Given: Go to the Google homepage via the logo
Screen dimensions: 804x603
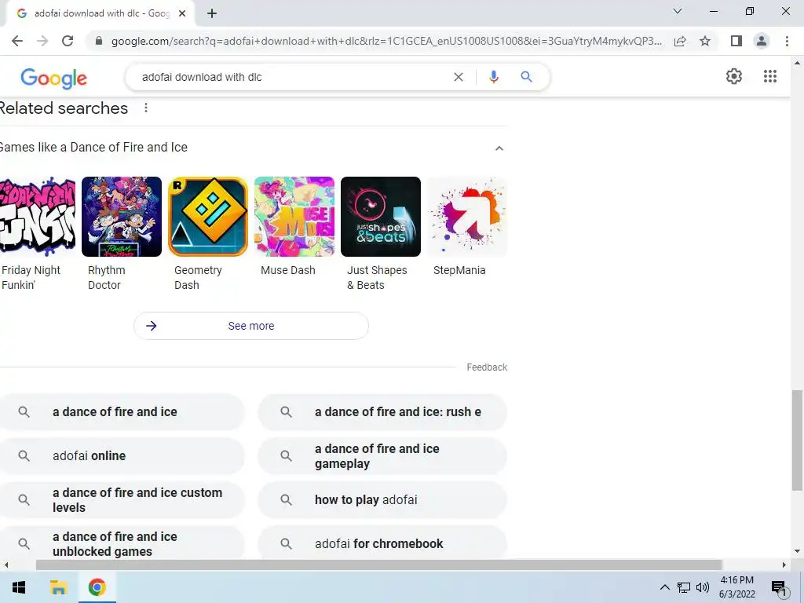Looking at the screenshot, I should [54, 78].
